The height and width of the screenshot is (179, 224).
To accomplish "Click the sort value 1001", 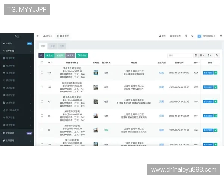I will coord(196,73).
